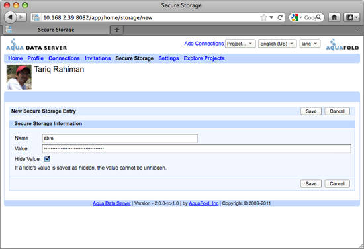The image size is (364, 249).
Task: Click the AquaFold logo
Action: pos(342,45)
